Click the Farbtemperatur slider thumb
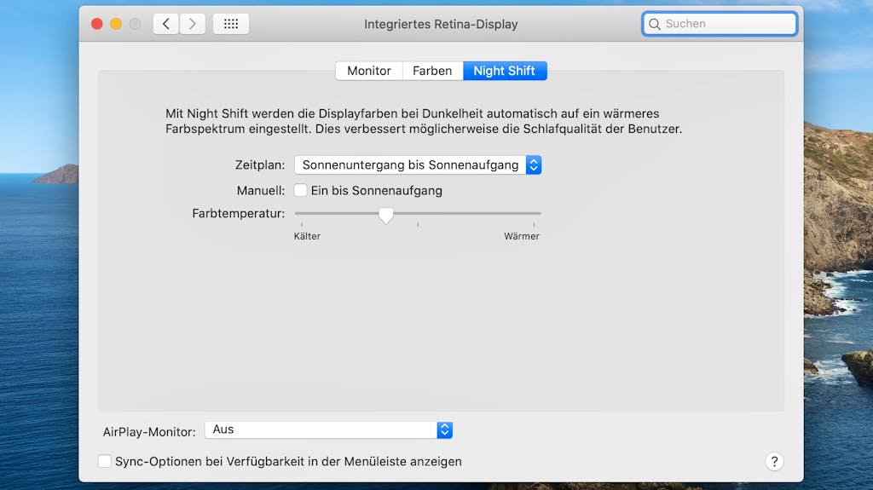Viewport: 873px width, 490px height. point(386,216)
